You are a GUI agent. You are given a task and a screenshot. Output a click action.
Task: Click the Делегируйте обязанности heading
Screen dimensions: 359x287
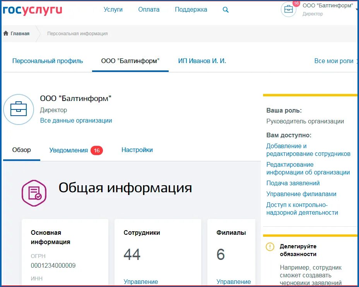(x=298, y=250)
